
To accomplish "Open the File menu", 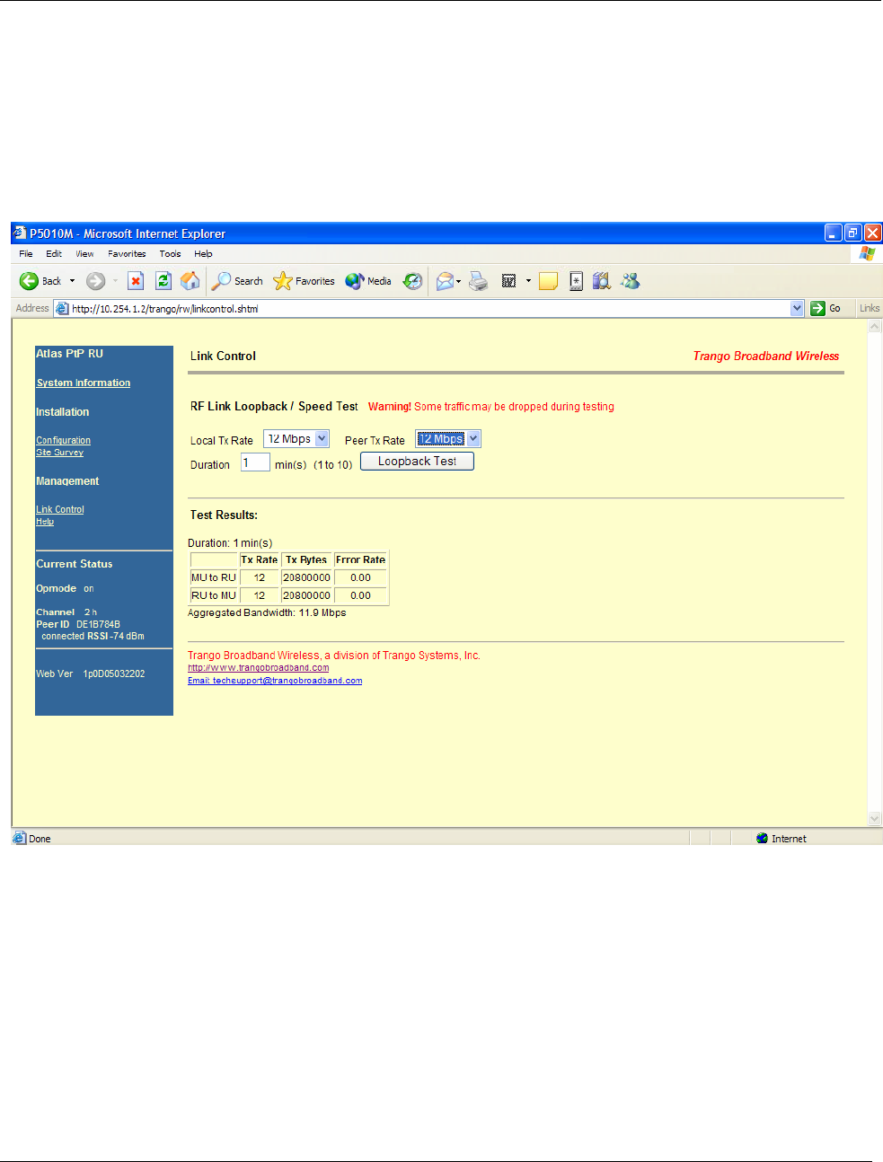I will point(26,253).
